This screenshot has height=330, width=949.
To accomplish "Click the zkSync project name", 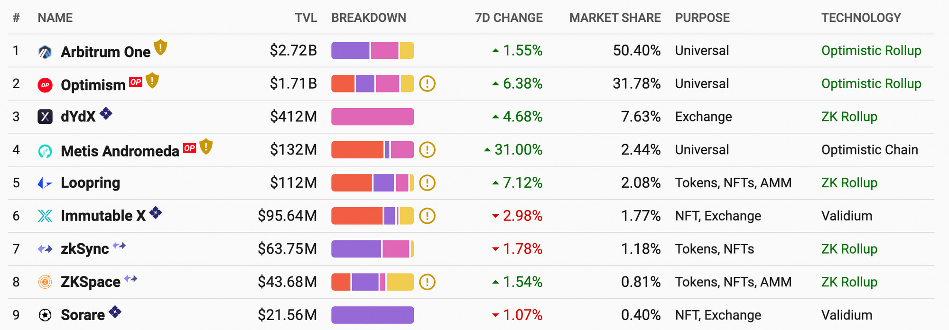I will coord(85,249).
